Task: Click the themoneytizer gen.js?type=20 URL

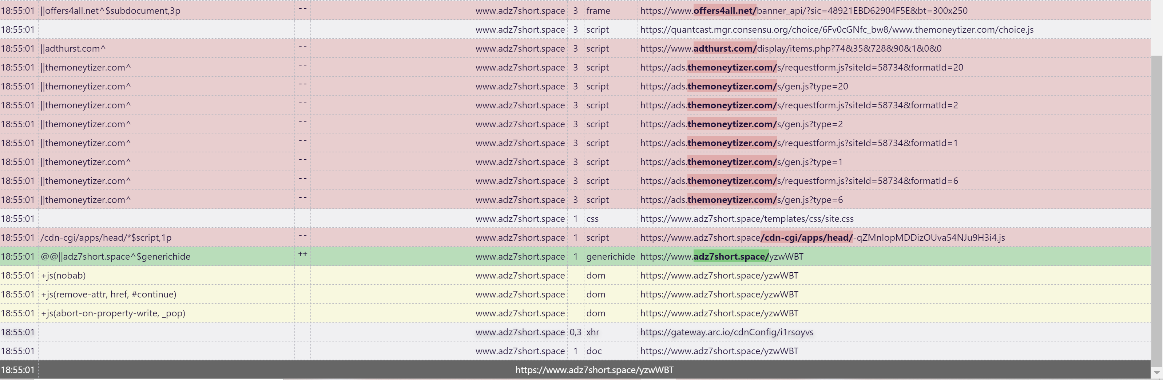Action: tap(744, 86)
